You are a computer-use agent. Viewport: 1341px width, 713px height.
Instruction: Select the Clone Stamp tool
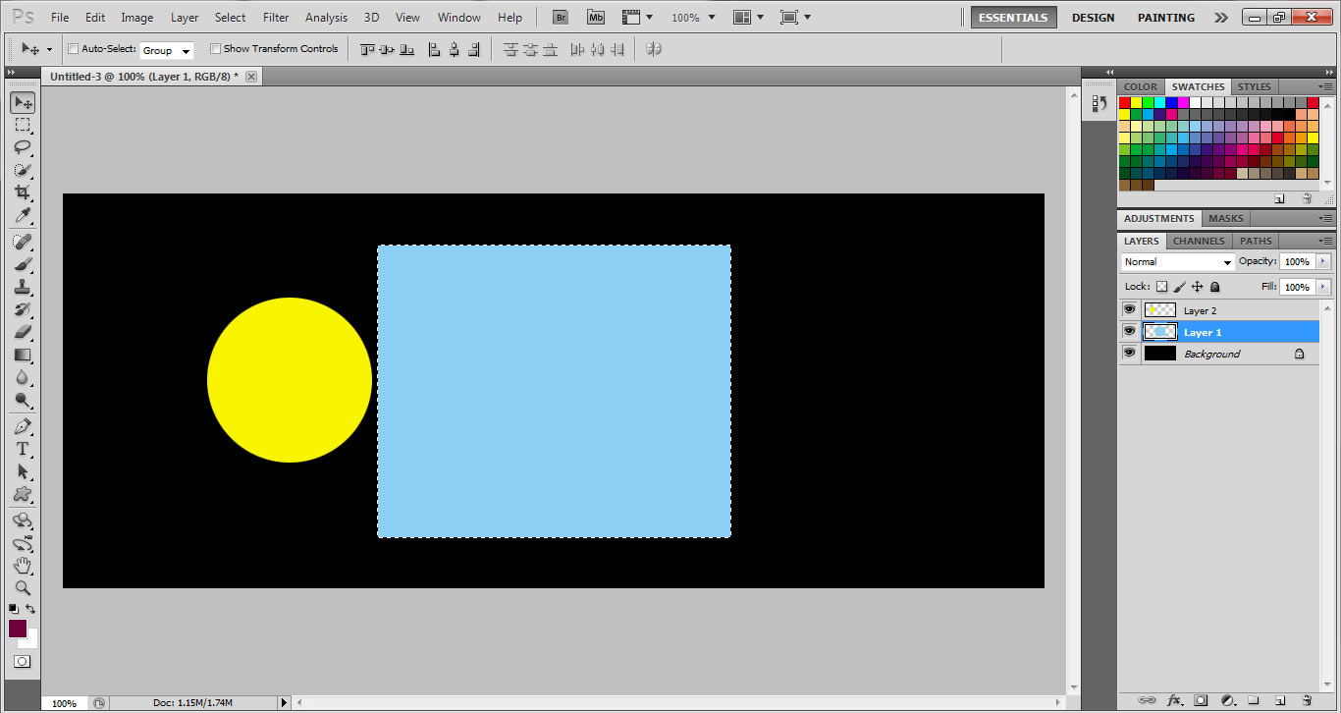(x=23, y=287)
